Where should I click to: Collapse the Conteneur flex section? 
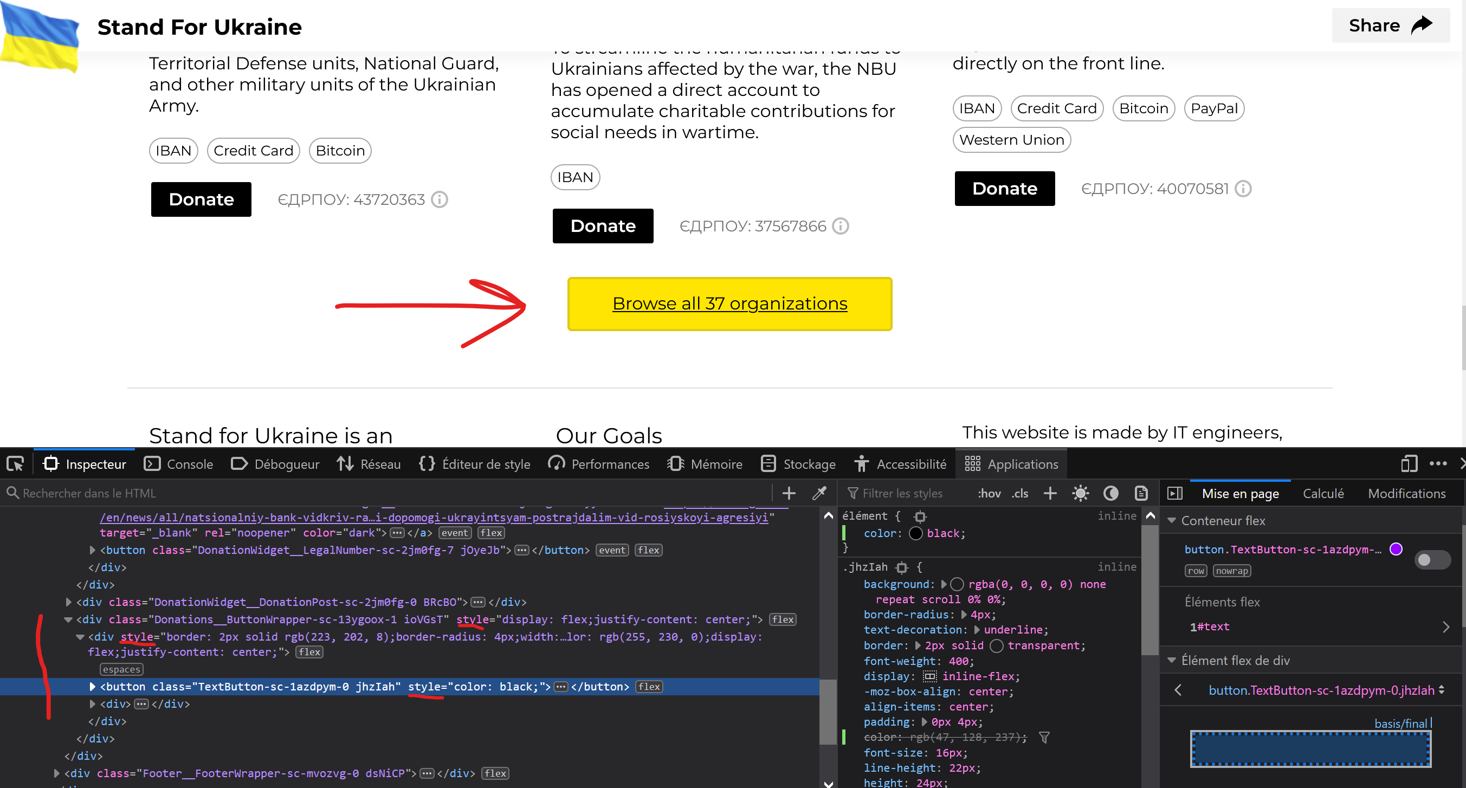coord(1172,521)
